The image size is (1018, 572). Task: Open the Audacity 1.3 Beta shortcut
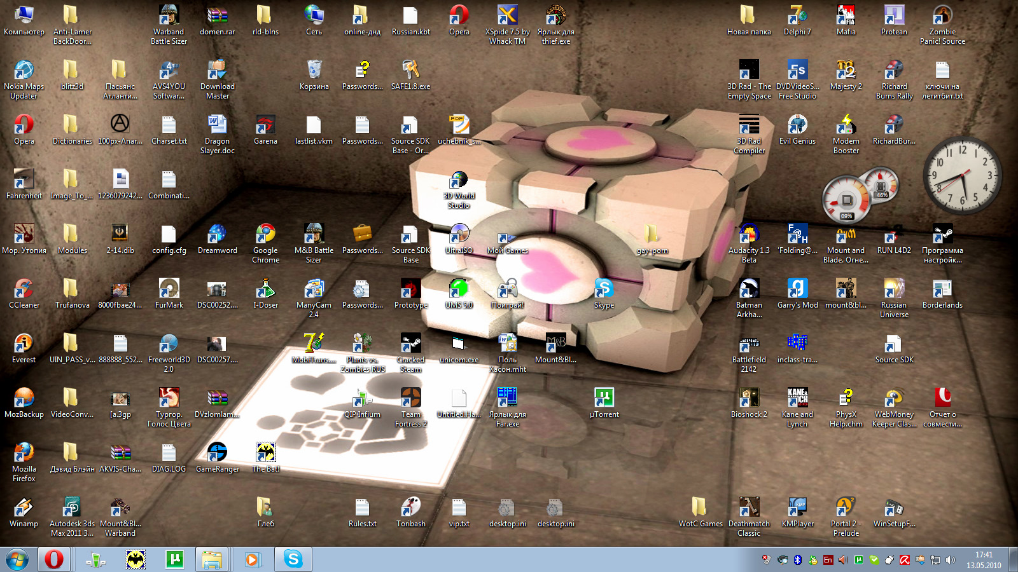tap(749, 234)
